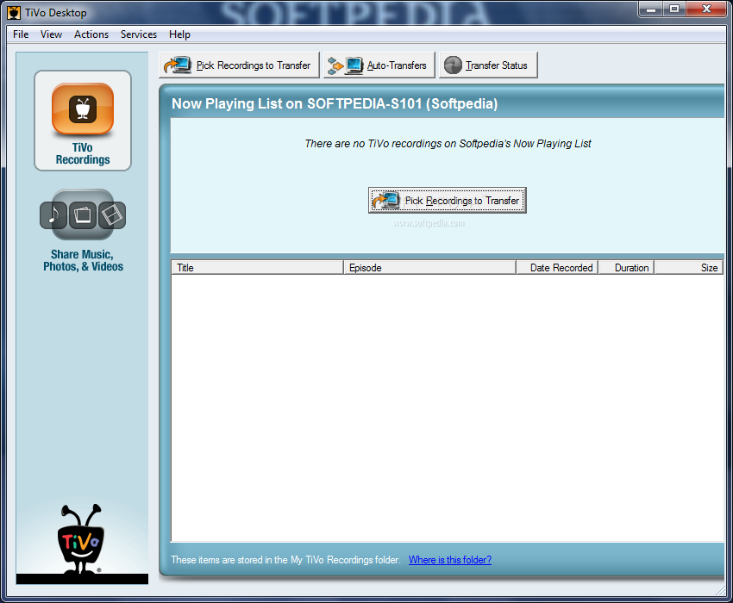Image resolution: width=733 pixels, height=603 pixels.
Task: Open the TiVo Recordings section
Action: click(83, 121)
